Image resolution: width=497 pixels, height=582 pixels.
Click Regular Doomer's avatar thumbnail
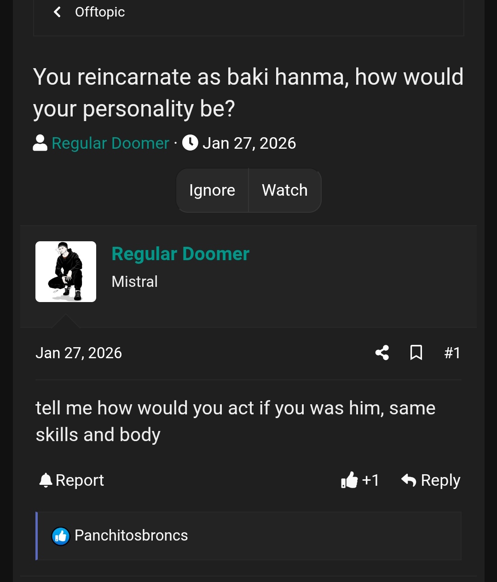[66, 272]
